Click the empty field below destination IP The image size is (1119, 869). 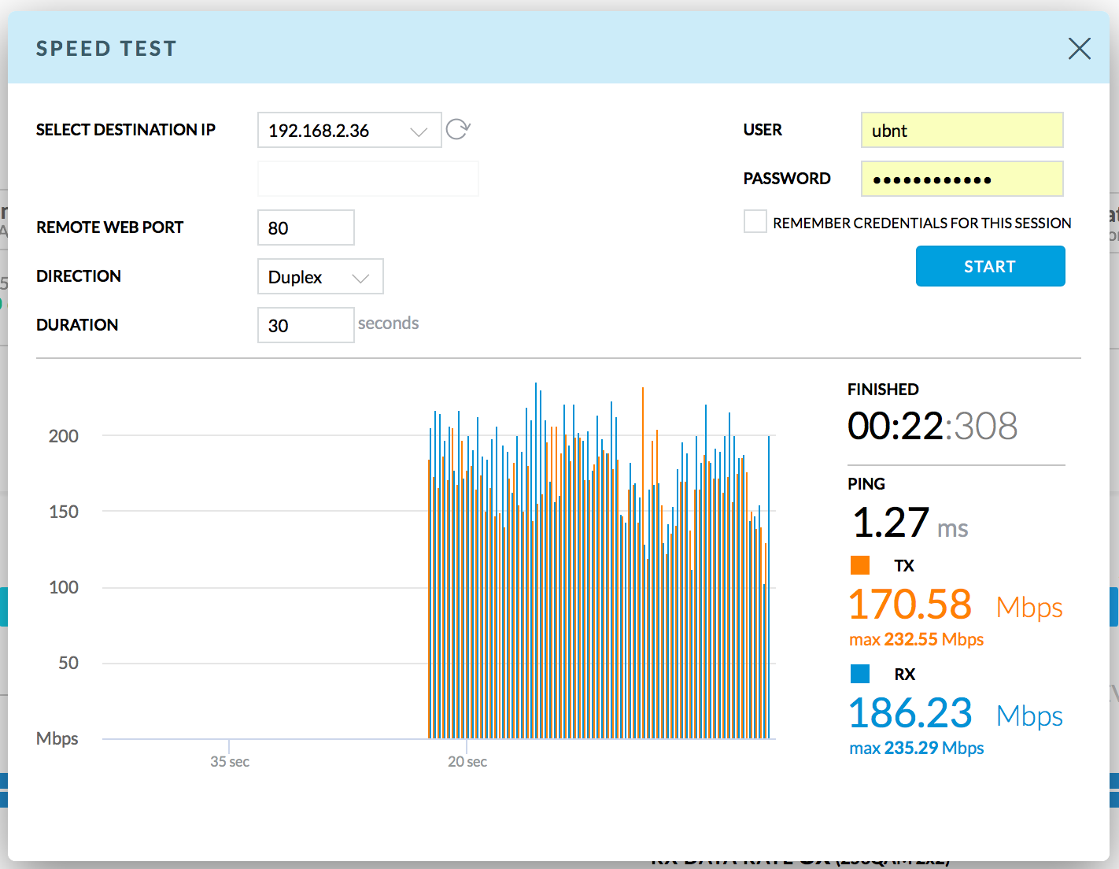click(x=367, y=179)
